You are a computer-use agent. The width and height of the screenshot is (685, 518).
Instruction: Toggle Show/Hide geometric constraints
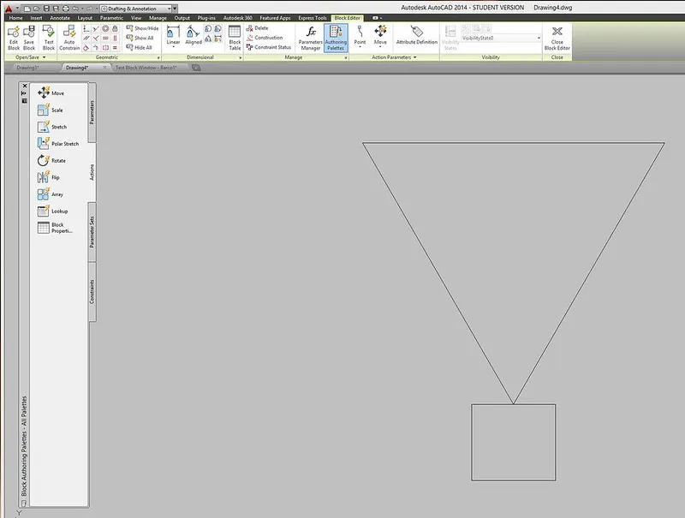click(x=141, y=28)
